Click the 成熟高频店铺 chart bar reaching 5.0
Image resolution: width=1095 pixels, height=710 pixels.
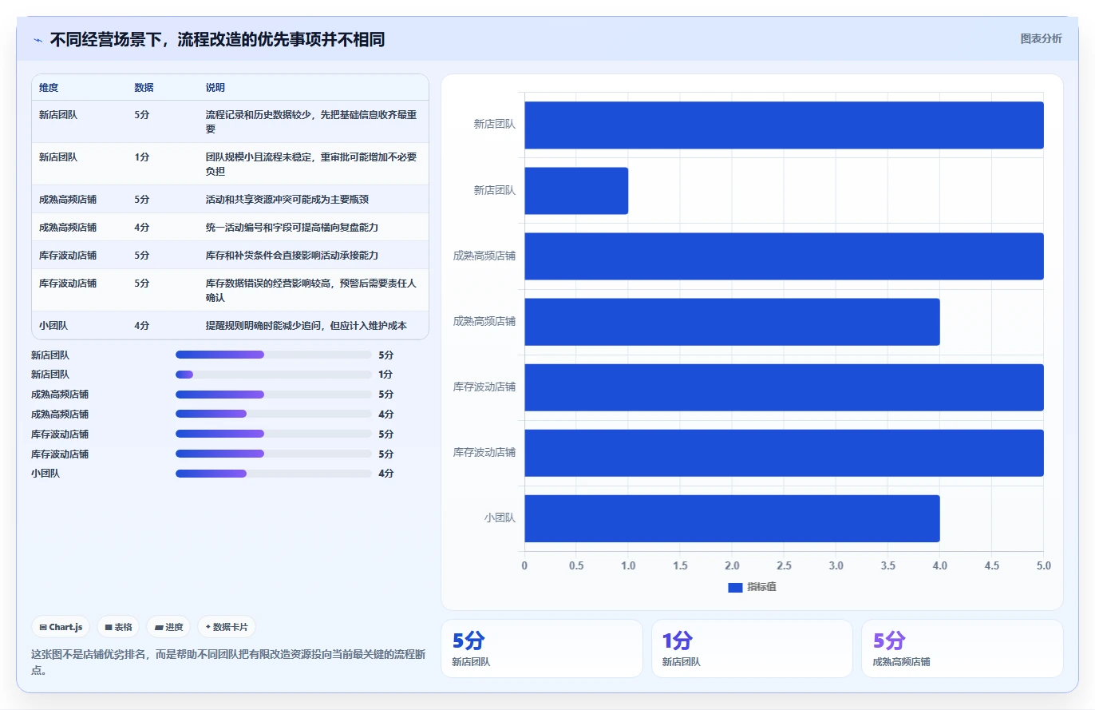pyautogui.click(x=784, y=256)
